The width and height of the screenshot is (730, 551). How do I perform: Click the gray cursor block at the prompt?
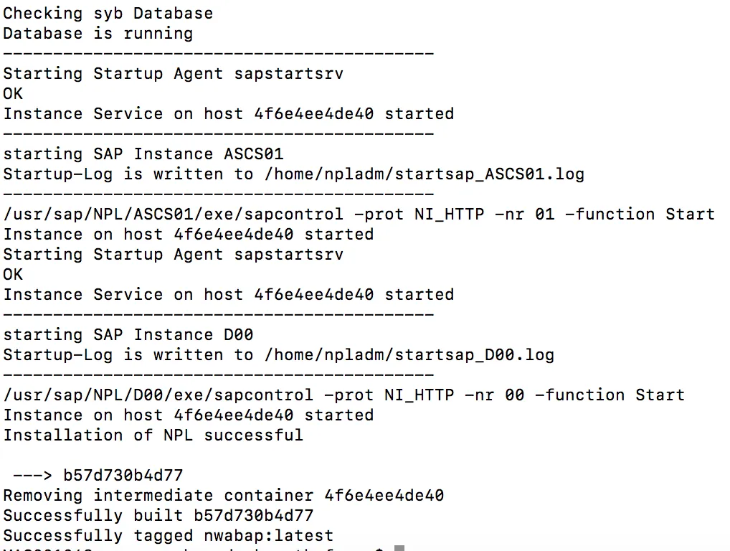[399, 548]
